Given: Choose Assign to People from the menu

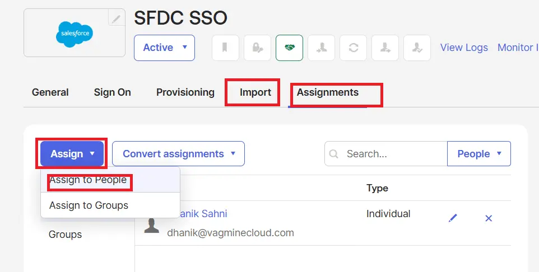Looking at the screenshot, I should (110, 180).
